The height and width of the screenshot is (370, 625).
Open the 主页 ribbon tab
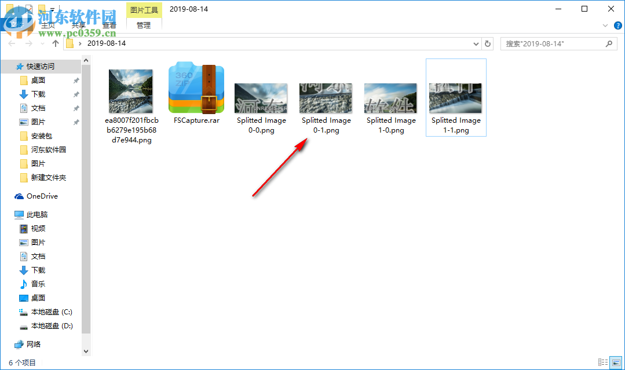[x=48, y=25]
